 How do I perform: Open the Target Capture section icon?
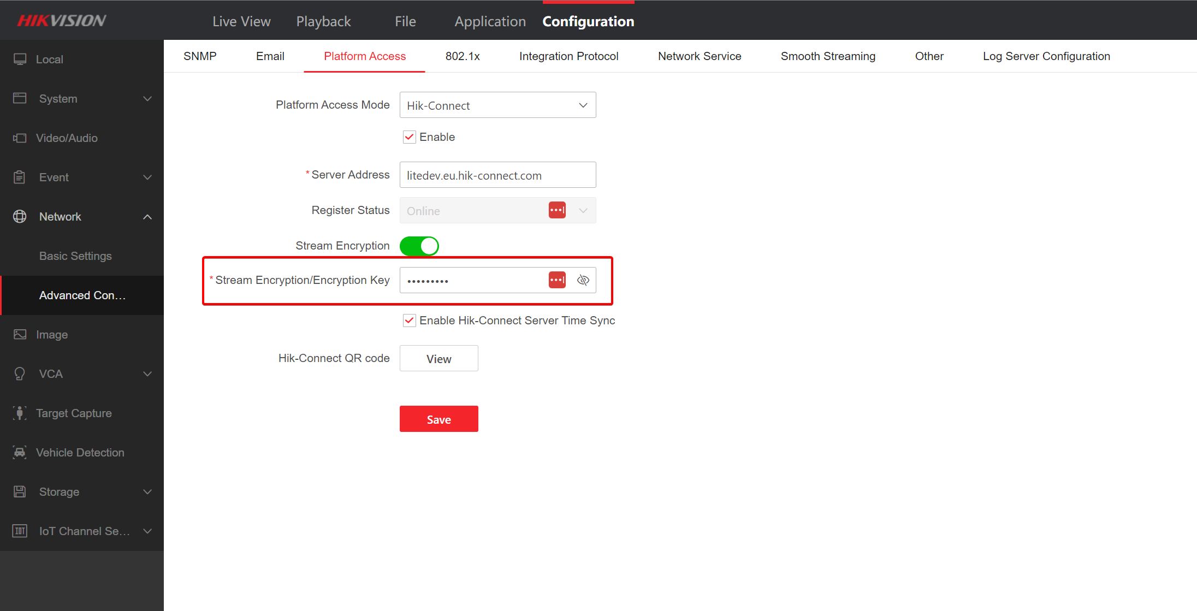20,413
